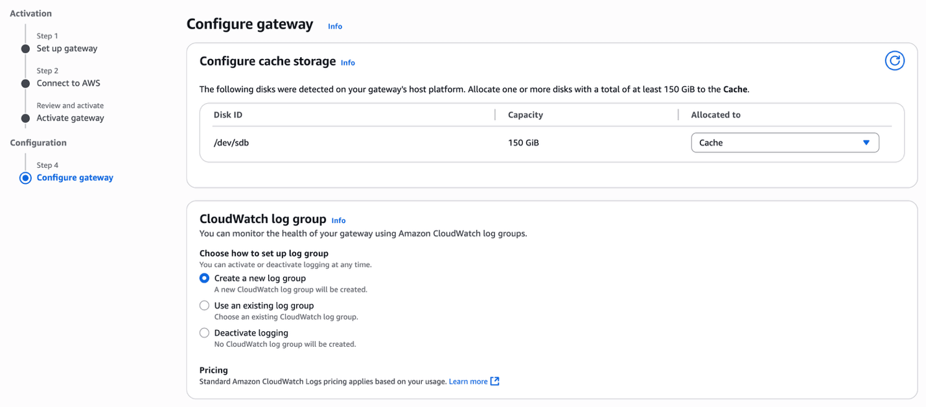Image resolution: width=926 pixels, height=407 pixels.
Task: Select Use an existing log group
Action: pyautogui.click(x=204, y=305)
